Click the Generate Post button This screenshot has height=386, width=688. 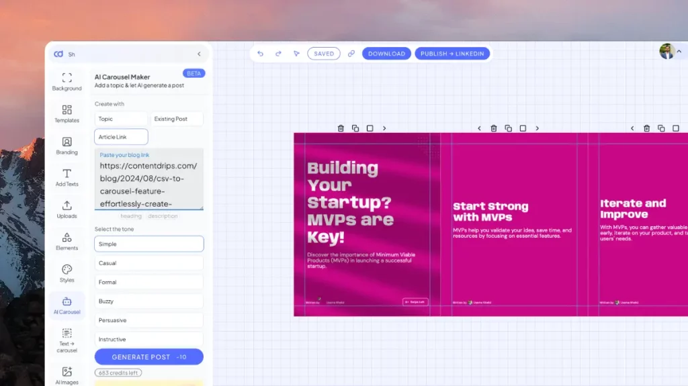148,357
